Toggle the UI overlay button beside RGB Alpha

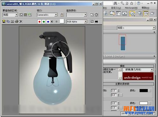92,21
